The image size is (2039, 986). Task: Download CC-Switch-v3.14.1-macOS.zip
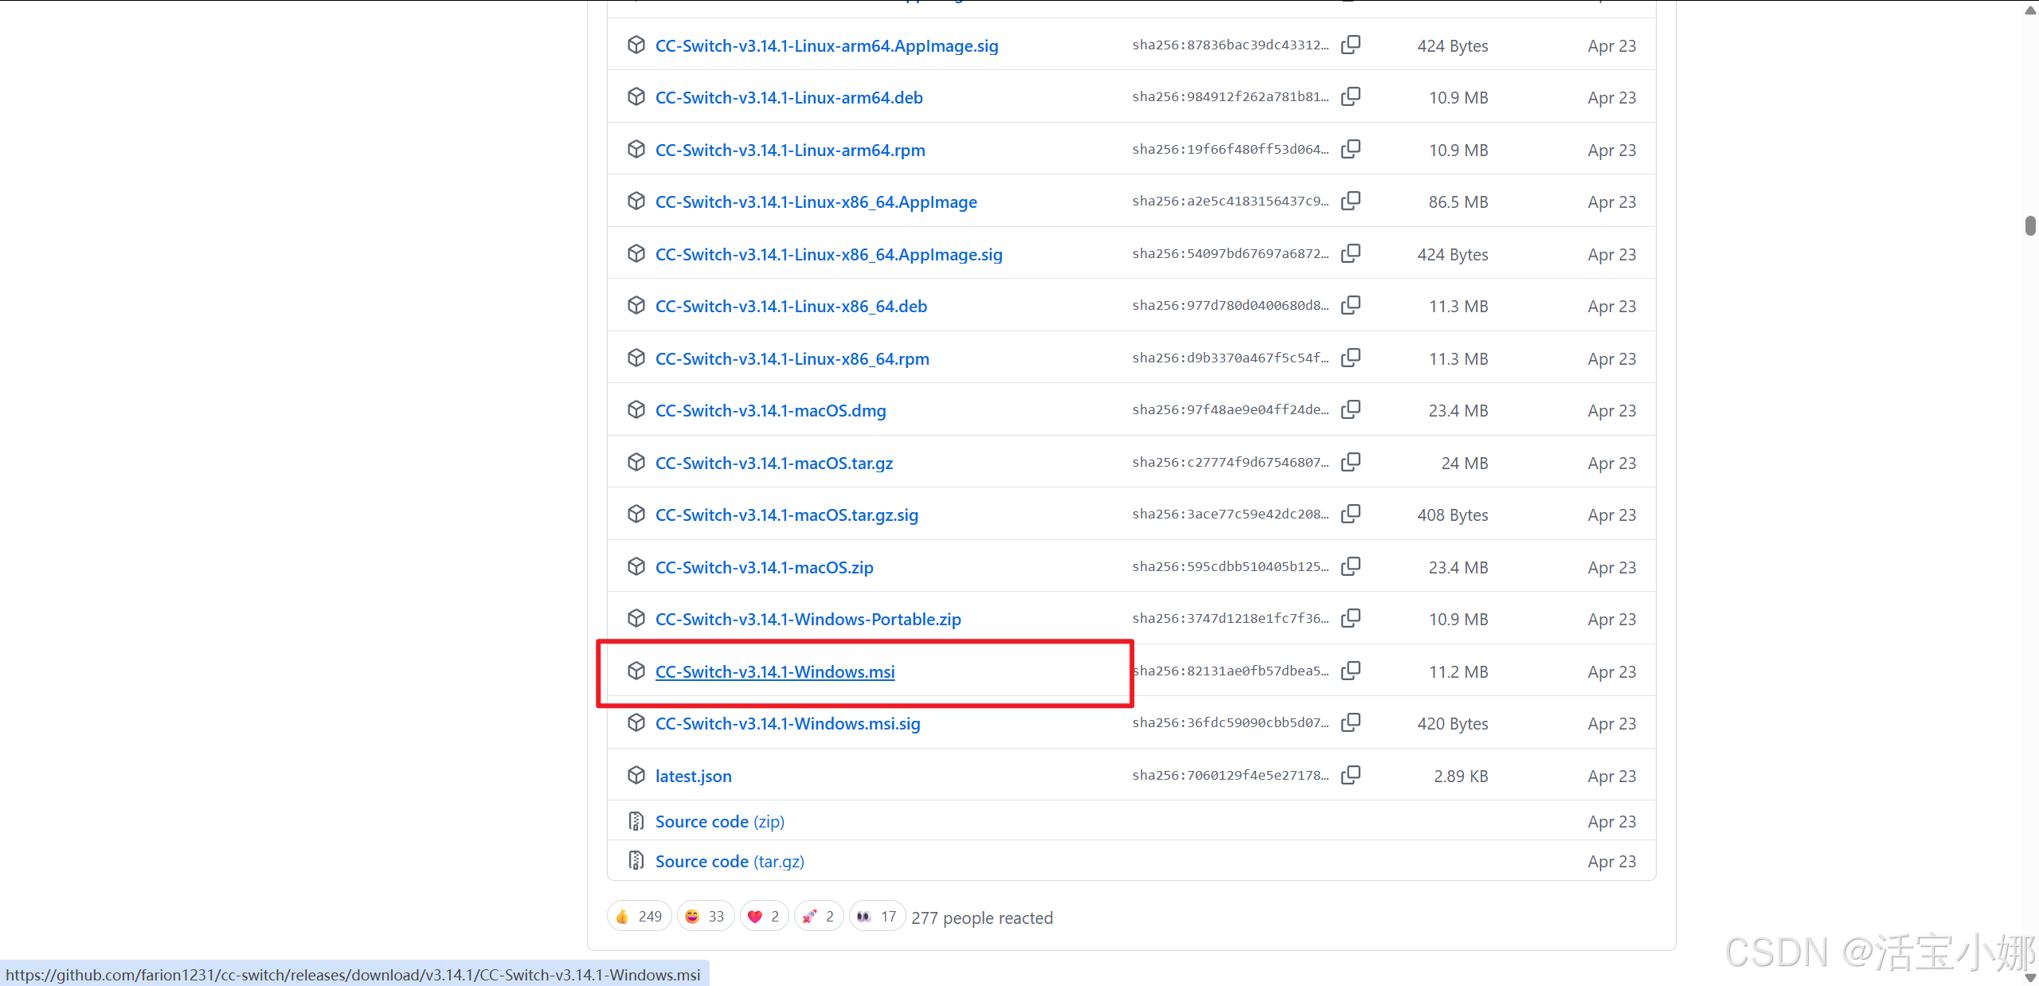click(765, 568)
